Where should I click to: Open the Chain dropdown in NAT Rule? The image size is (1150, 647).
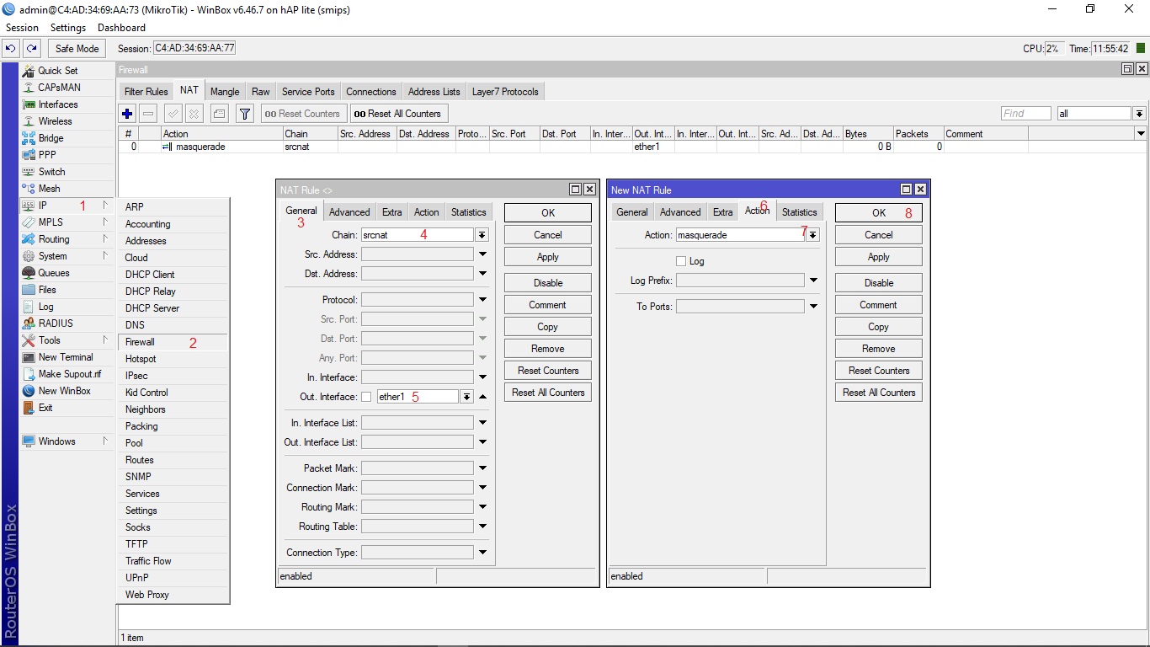point(482,235)
